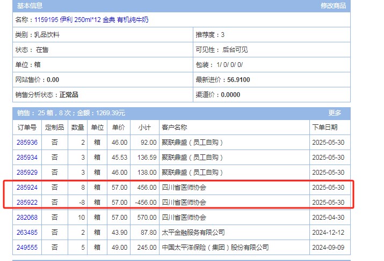Click order date 2024-12-12
The image size is (384, 261).
(328, 233)
